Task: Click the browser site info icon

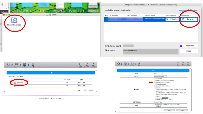Action: click(x=2, y=4)
